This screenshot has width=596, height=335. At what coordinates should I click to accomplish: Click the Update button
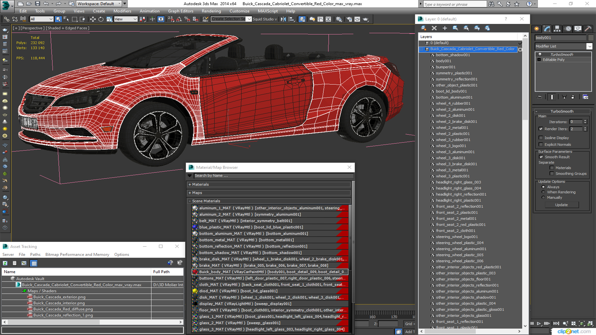[x=561, y=205]
